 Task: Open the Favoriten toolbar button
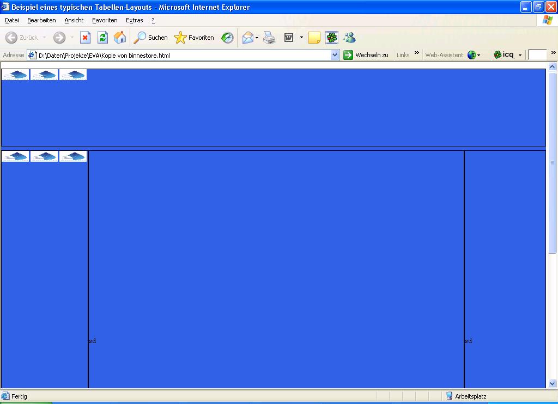[x=194, y=38]
